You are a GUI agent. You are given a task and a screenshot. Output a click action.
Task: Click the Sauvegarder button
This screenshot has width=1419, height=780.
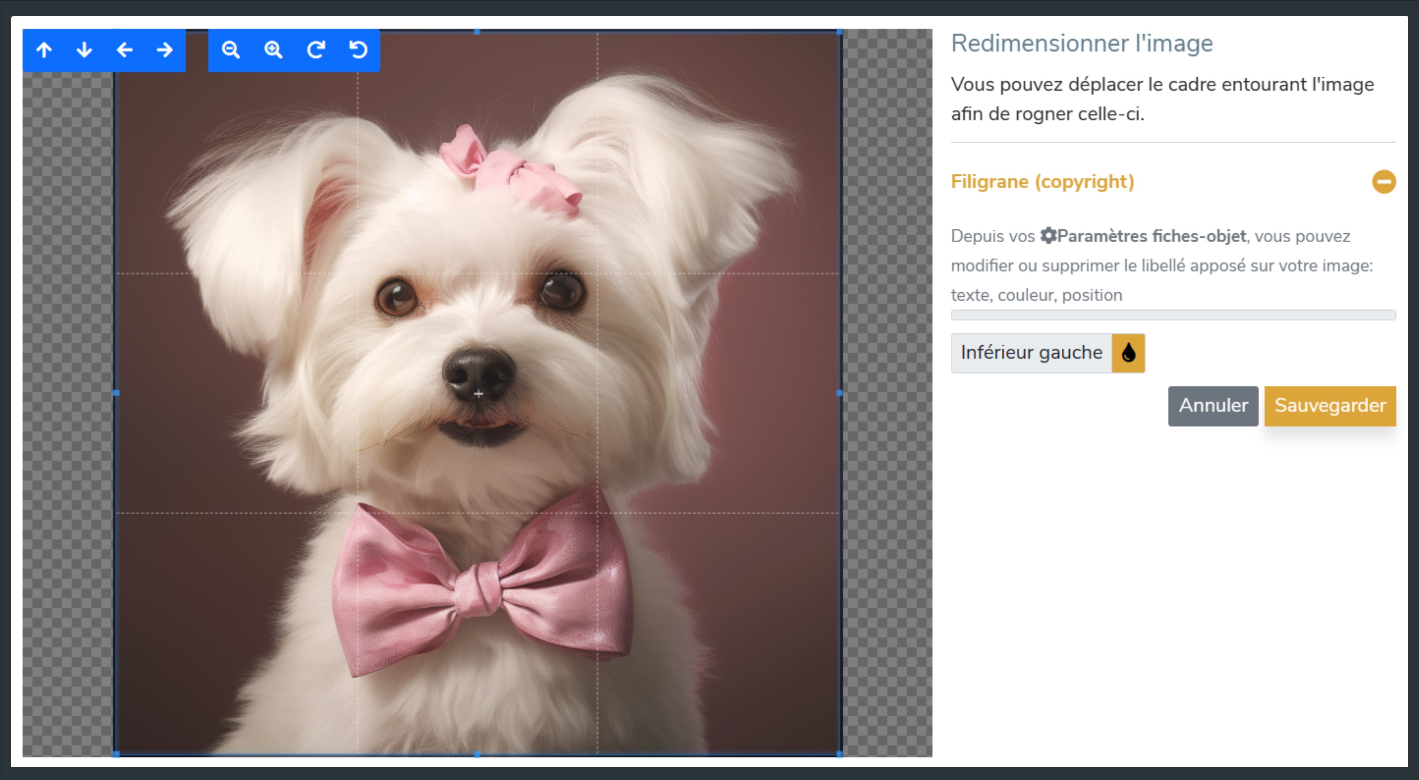[x=1330, y=406]
